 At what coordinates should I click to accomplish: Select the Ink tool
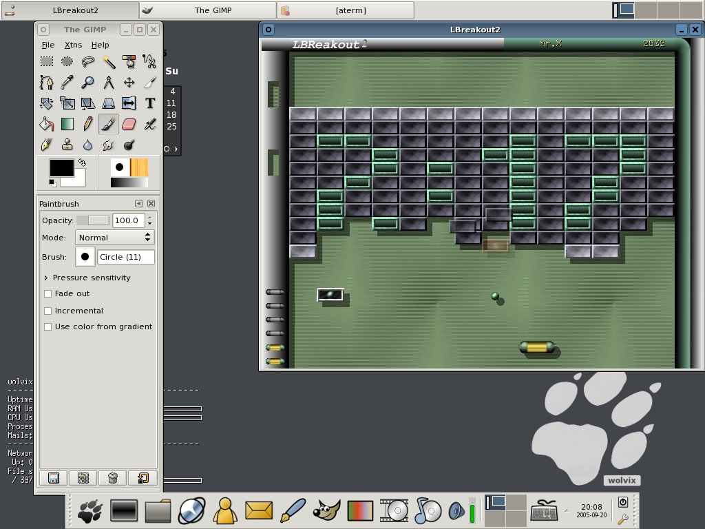[47, 145]
